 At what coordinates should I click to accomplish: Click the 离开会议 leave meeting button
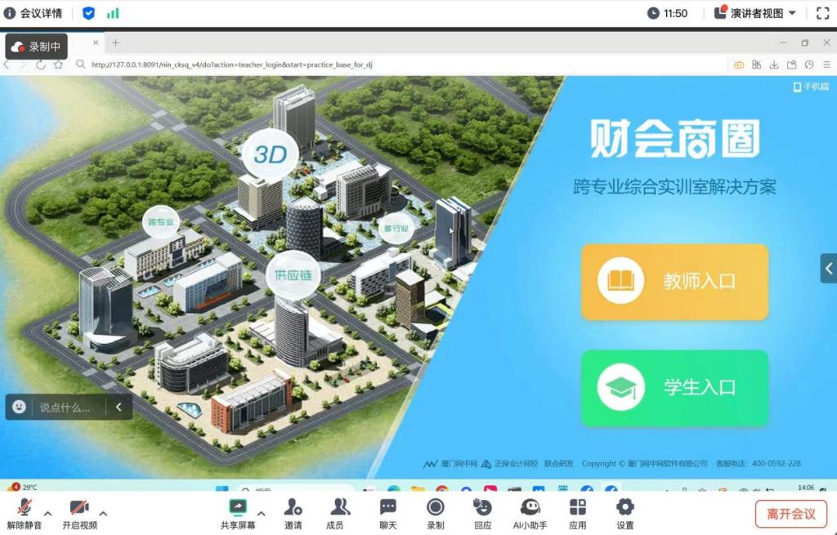point(790,514)
